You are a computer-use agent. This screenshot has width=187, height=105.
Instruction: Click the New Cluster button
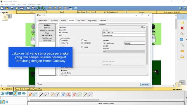[x=82, y=12]
